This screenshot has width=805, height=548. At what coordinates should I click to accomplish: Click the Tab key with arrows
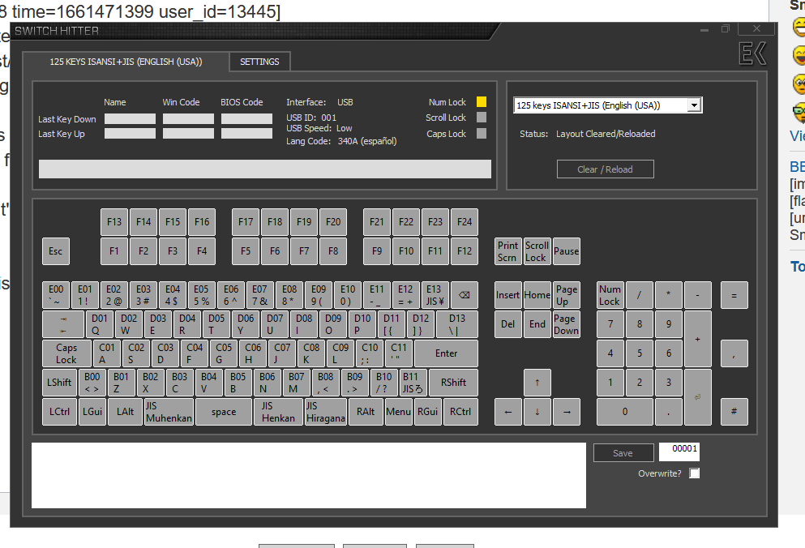[64, 324]
